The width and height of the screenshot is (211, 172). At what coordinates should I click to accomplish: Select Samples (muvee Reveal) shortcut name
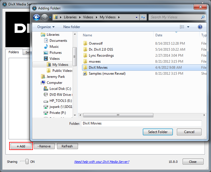pos(107,74)
